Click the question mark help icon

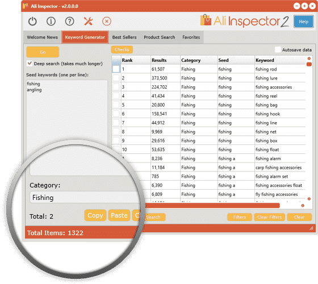[69, 22]
